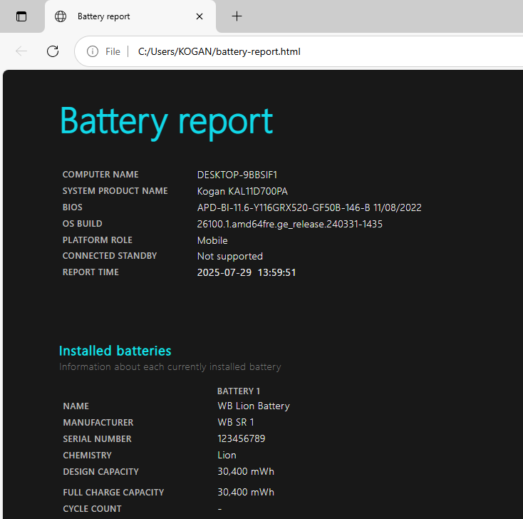Click the address bar file path
523x519 pixels.
pos(219,51)
